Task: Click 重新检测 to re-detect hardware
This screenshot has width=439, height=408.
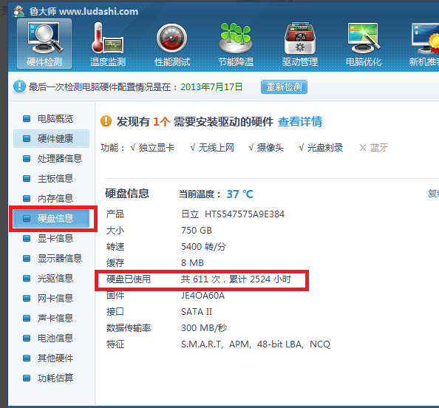Action: pyautogui.click(x=284, y=86)
